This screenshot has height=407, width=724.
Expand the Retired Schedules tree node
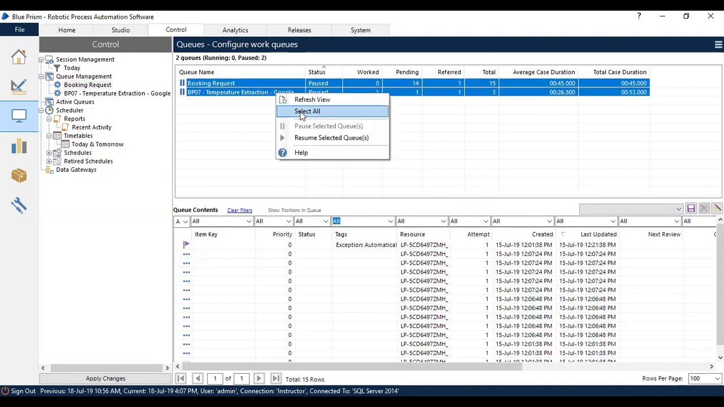coord(49,161)
